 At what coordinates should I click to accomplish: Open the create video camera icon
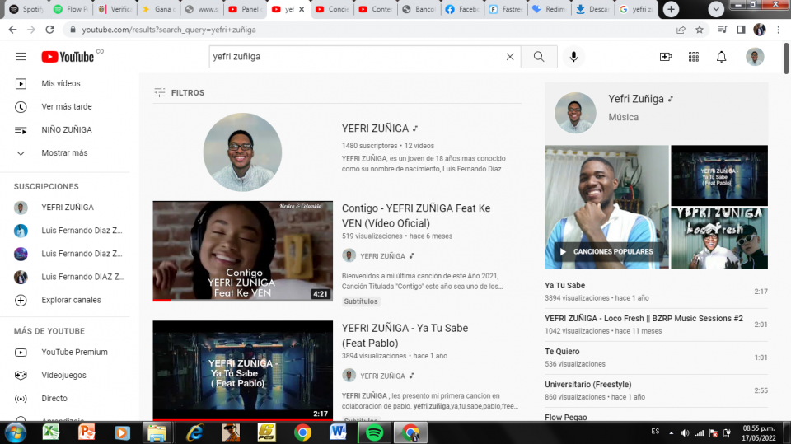point(666,57)
